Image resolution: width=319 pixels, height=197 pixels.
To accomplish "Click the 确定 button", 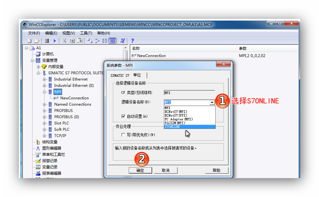I will (x=140, y=171).
